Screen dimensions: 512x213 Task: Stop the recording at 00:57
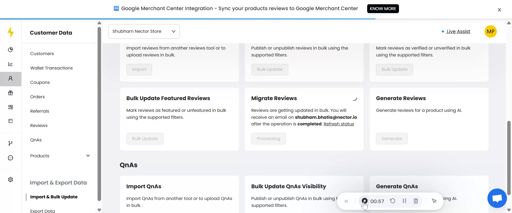[365, 201]
